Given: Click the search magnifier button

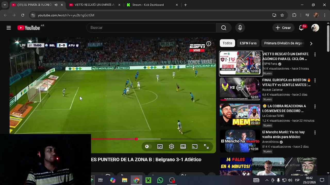Looking at the screenshot, I should (224, 28).
